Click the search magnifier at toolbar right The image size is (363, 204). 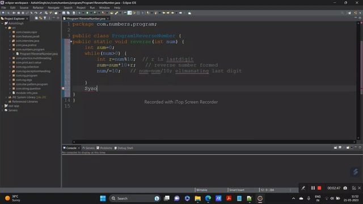(342, 13)
